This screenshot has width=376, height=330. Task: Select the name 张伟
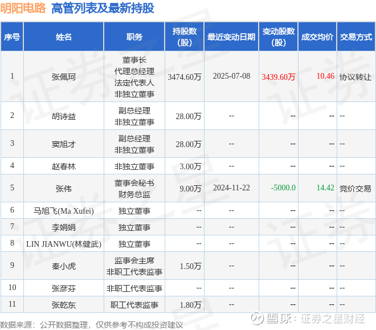tap(64, 189)
